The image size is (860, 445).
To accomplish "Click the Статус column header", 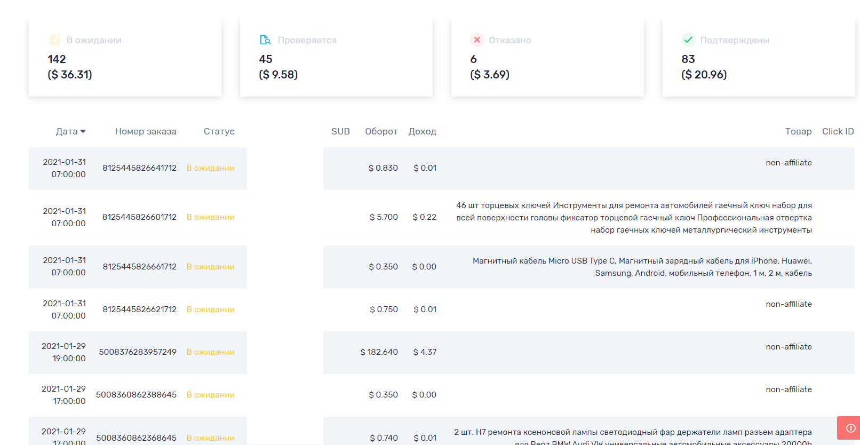I will coord(219,132).
